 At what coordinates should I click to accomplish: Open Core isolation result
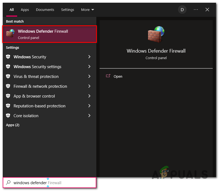tap(50, 116)
